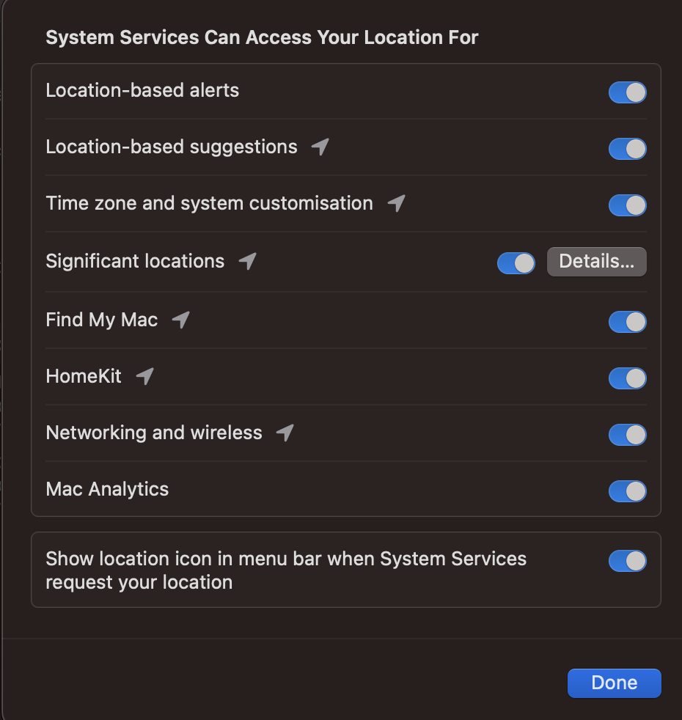
Task: Toggle Time zone and system customisation
Action: pos(627,205)
